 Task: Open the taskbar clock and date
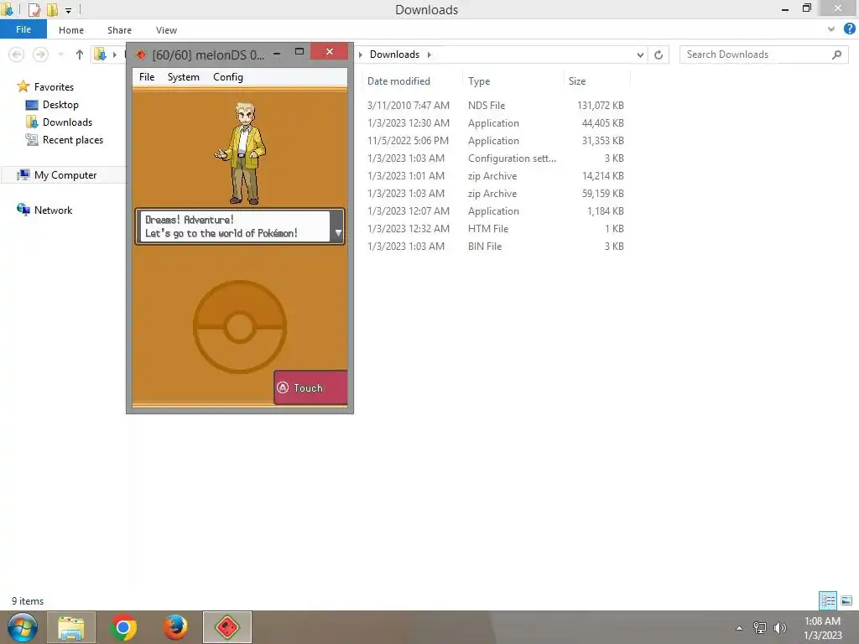(x=822, y=627)
